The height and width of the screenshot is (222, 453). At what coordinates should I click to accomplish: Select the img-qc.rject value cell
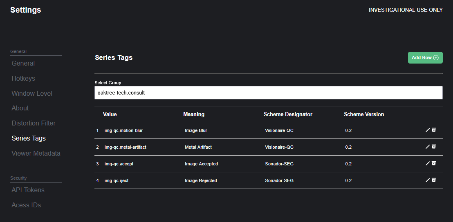pos(117,180)
